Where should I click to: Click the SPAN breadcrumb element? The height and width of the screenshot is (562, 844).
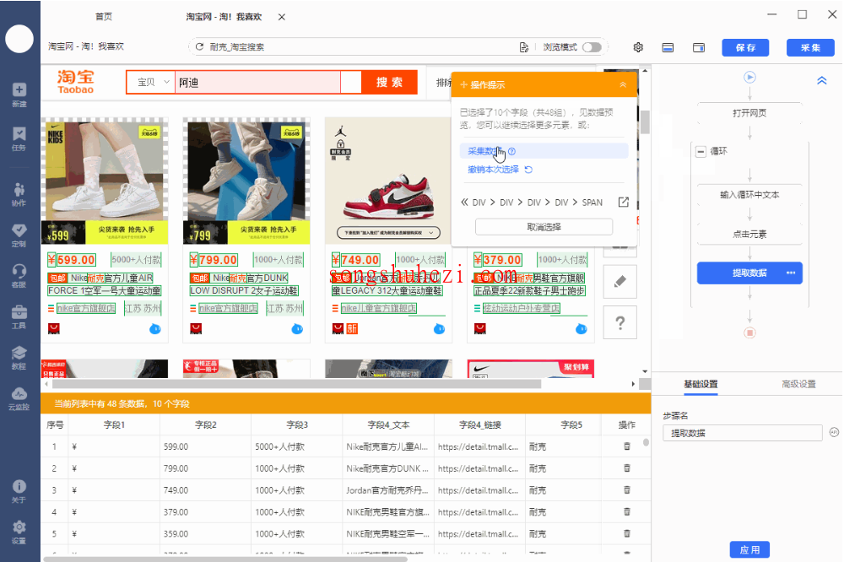tap(592, 203)
